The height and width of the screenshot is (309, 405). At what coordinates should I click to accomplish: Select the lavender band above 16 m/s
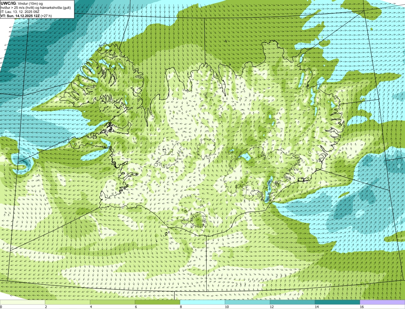[383, 302]
